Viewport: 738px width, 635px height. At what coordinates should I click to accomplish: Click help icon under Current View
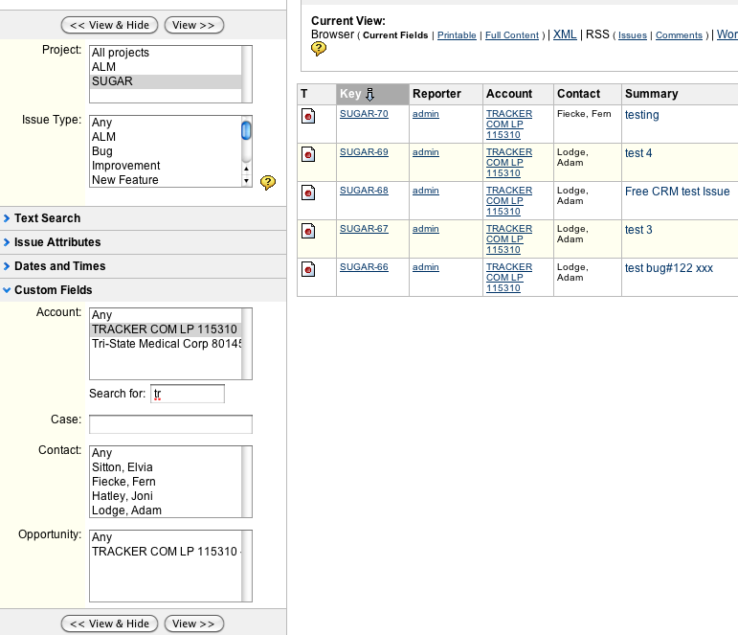pyautogui.click(x=319, y=49)
